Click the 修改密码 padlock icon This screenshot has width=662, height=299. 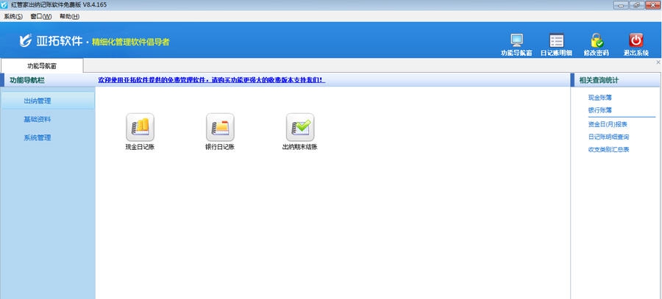tap(597, 40)
